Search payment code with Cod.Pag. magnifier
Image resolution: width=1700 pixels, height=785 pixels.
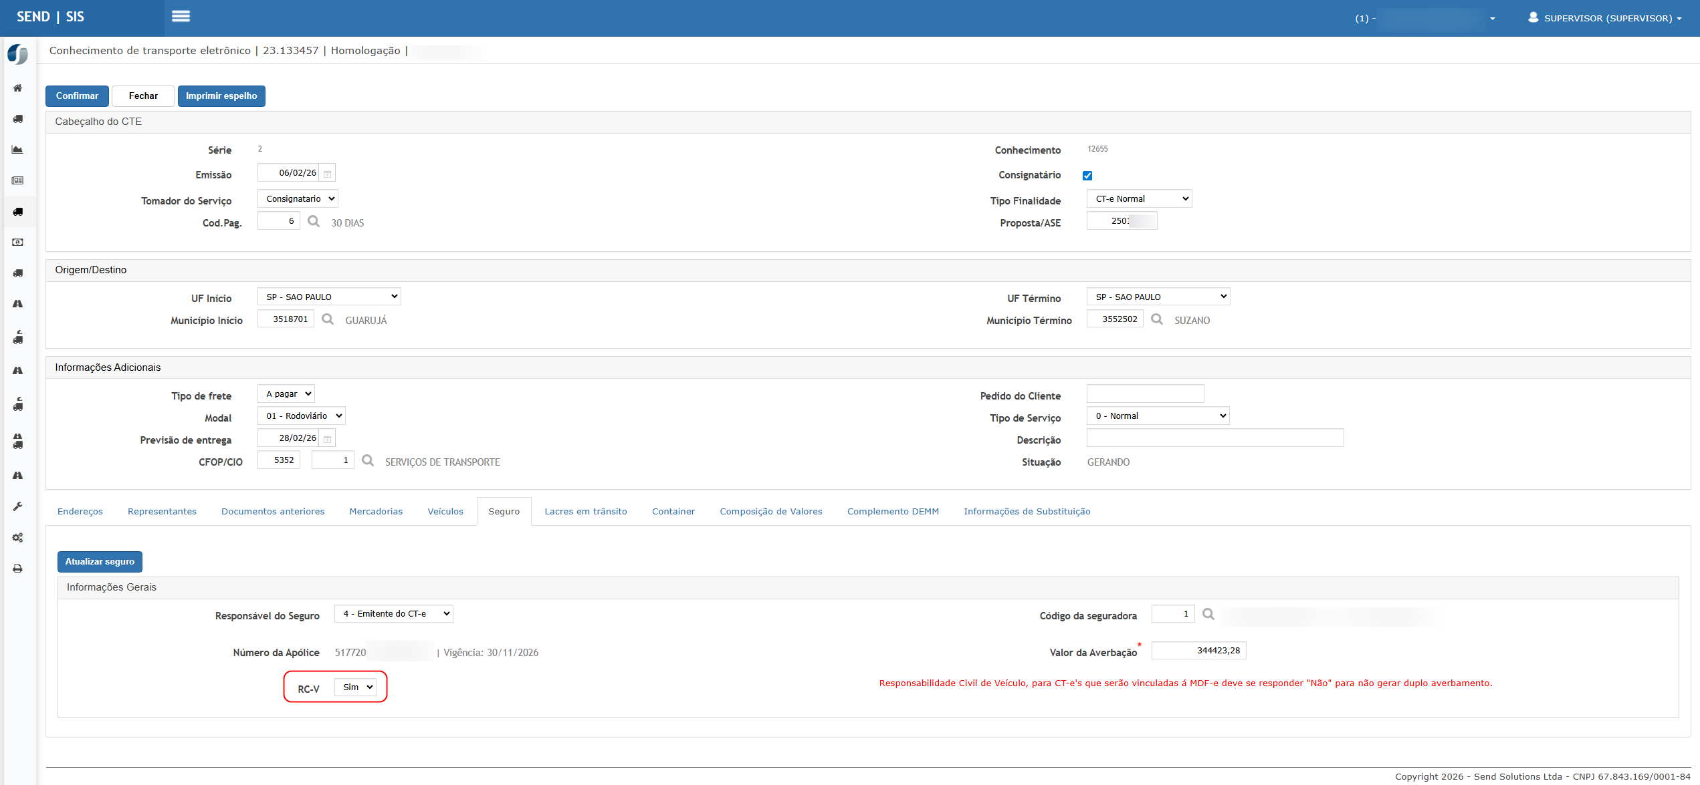[314, 221]
